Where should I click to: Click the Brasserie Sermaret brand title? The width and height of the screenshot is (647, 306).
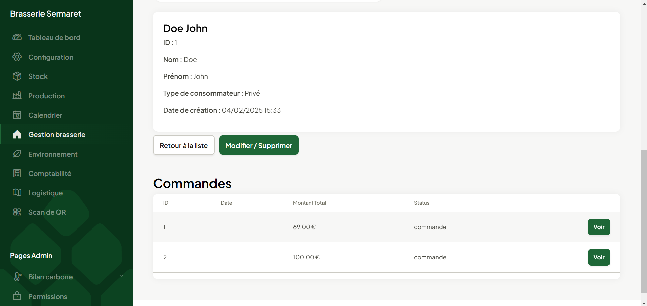coord(46,14)
